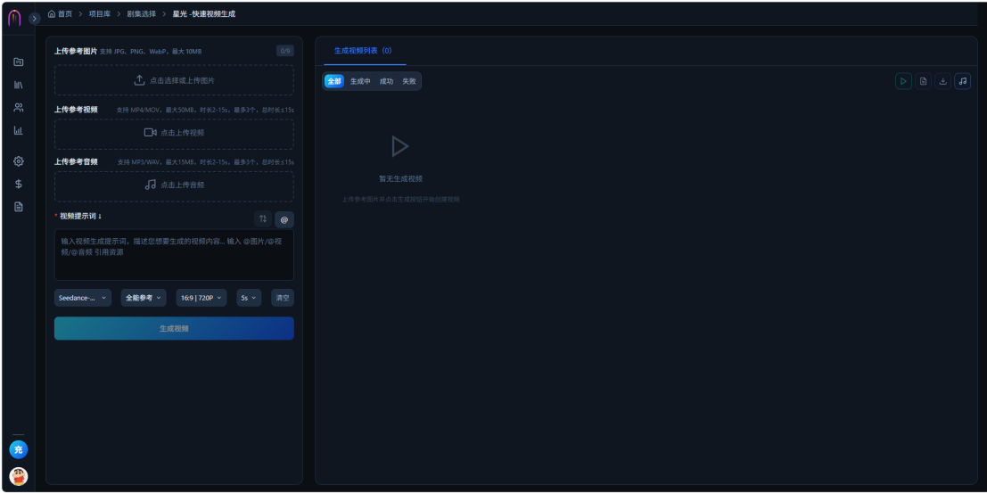Click the @ reference resource button
This screenshot has height=493, width=987.
point(284,219)
